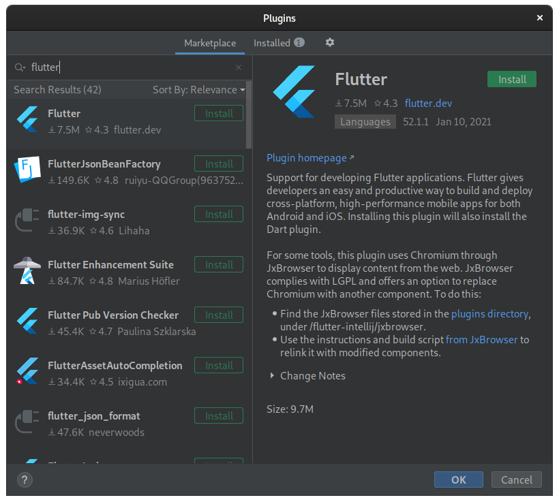Click the flutter_json_format plug icon
The width and height of the screenshot is (559, 502).
(27, 422)
